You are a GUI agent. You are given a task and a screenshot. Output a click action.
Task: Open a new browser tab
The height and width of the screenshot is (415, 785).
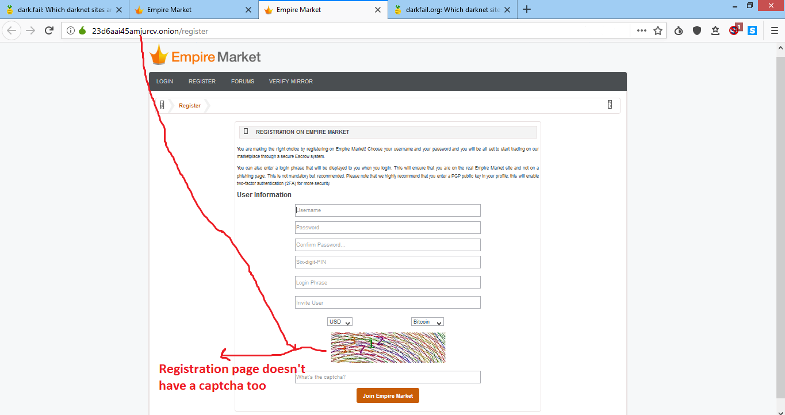(x=527, y=10)
